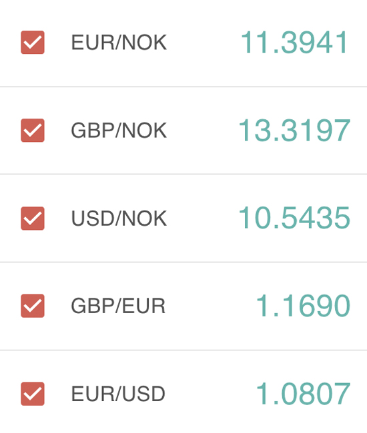Click the white checkmark beside GBP/EUR
The height and width of the screenshot is (433, 367).
[x=33, y=306]
